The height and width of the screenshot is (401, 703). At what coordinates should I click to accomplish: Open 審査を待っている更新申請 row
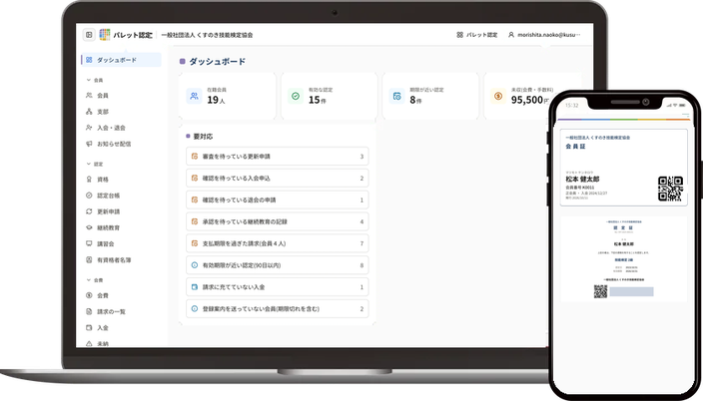277,157
